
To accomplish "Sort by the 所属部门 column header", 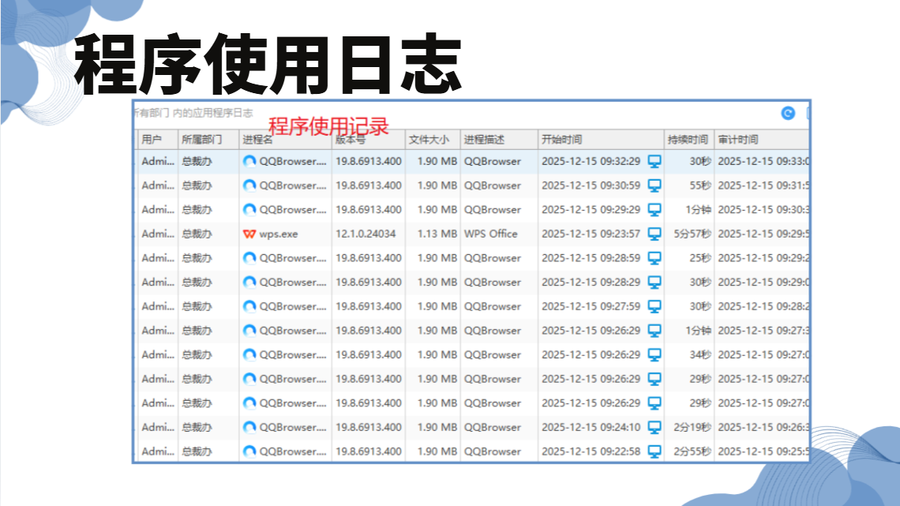I will click(208, 140).
